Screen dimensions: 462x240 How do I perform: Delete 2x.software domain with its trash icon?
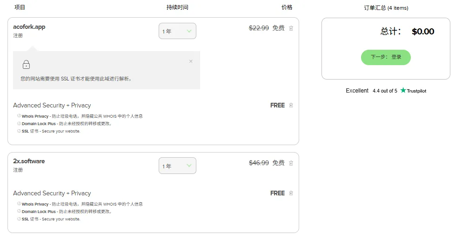point(291,163)
